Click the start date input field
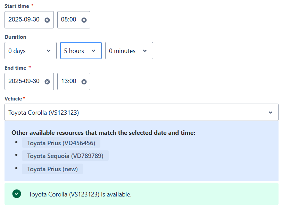Screen dimensions: 282x210 point(24,20)
